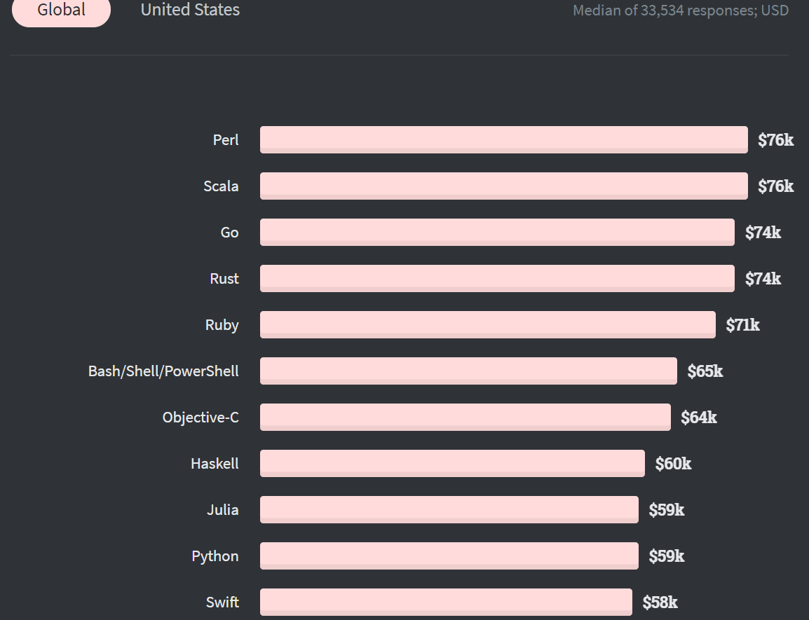
Task: Click the Rust salary bar
Action: (x=497, y=278)
